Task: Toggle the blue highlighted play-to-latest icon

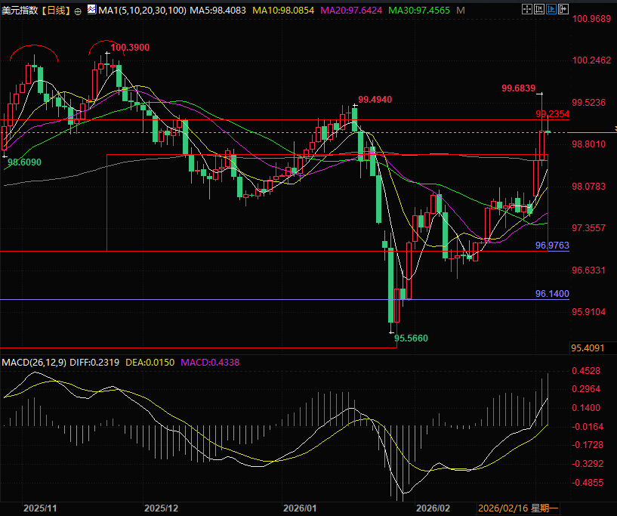Action: [551, 10]
